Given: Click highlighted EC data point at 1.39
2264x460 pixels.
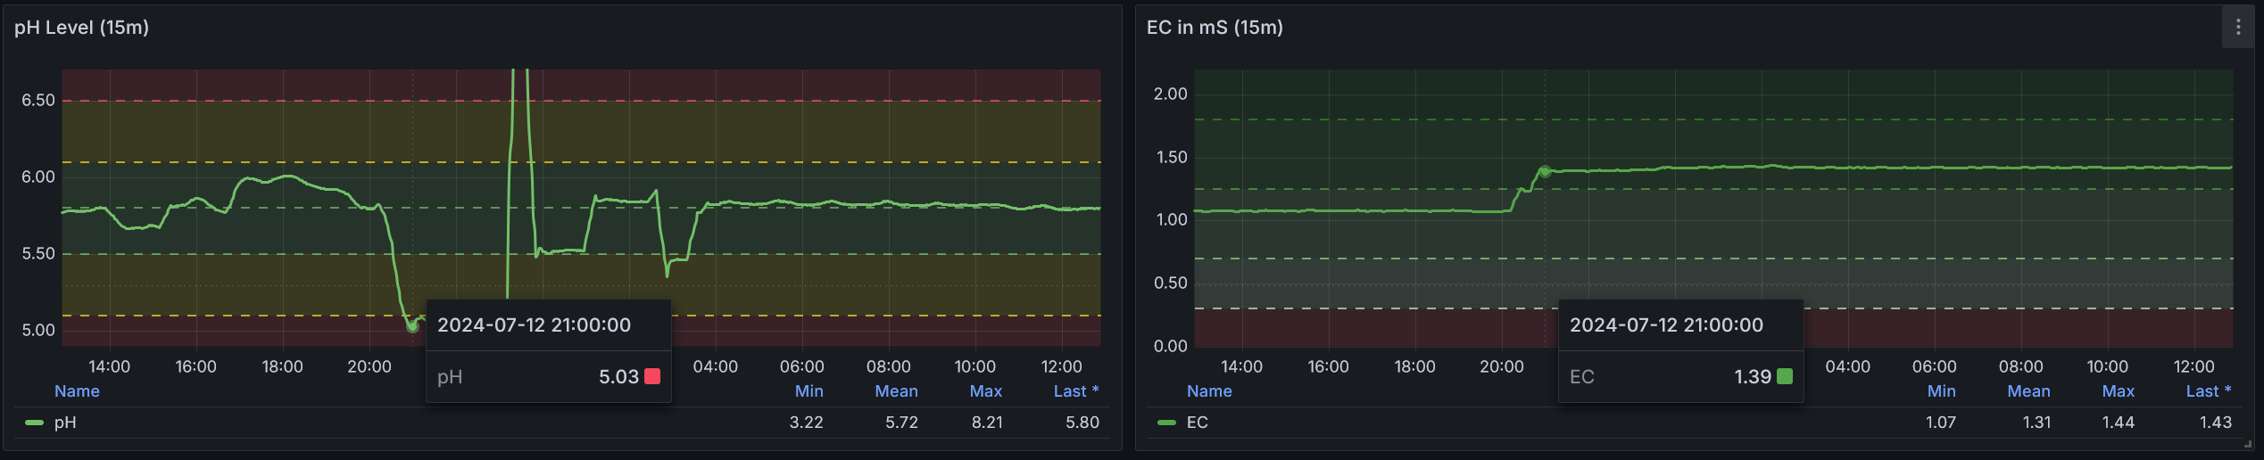Looking at the screenshot, I should (1545, 171).
